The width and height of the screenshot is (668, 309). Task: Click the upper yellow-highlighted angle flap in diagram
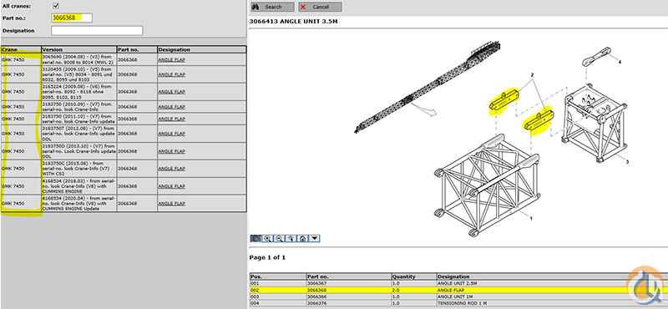pyautogui.click(x=504, y=101)
